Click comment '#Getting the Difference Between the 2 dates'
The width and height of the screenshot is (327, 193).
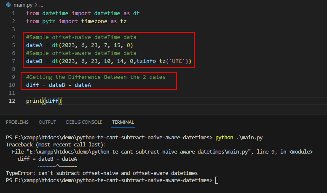click(x=96, y=77)
